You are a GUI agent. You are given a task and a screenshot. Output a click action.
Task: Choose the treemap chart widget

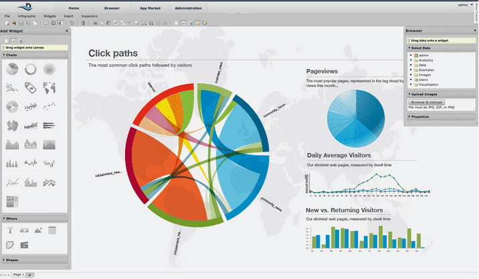coord(11,200)
